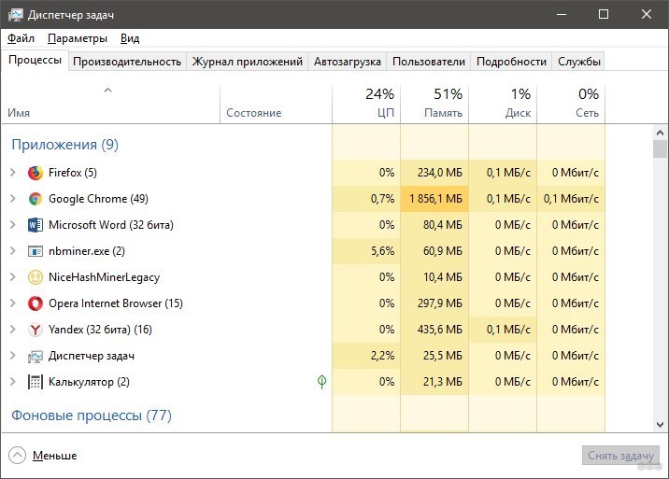The image size is (669, 479).
Task: Click the Приложения (9) group heading
Action: tap(64, 145)
